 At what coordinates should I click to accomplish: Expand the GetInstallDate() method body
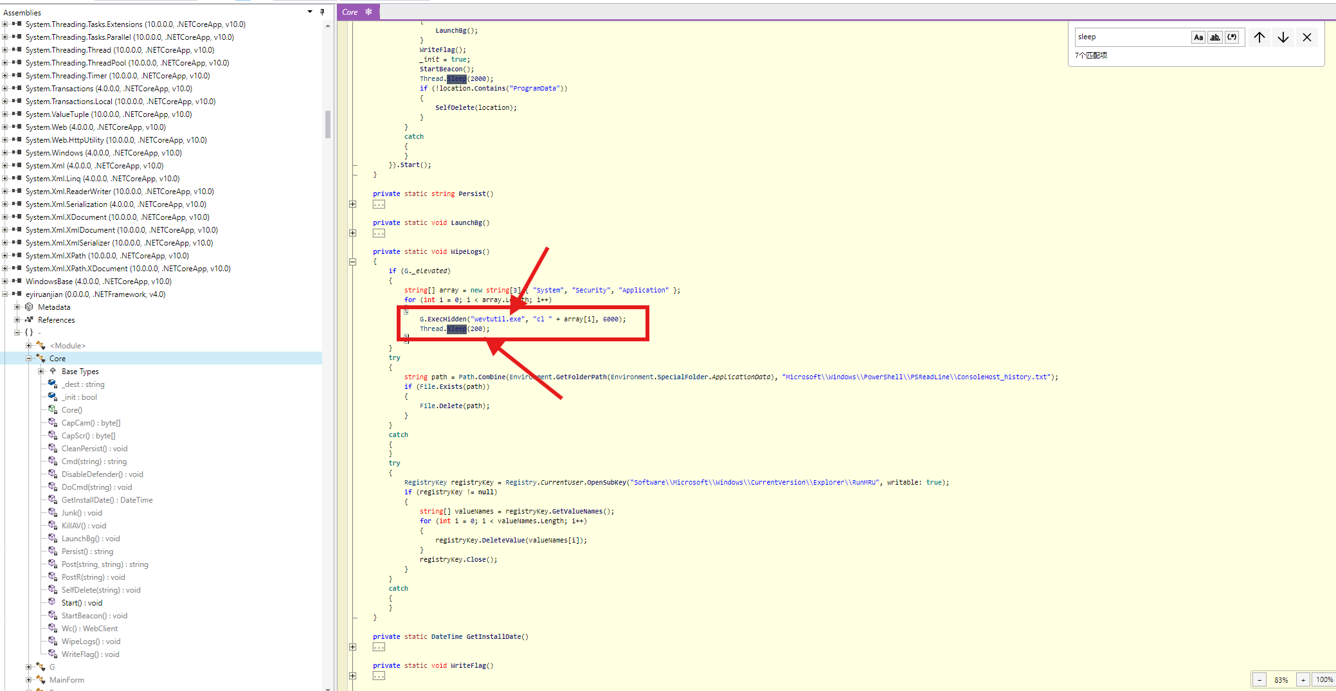352,647
